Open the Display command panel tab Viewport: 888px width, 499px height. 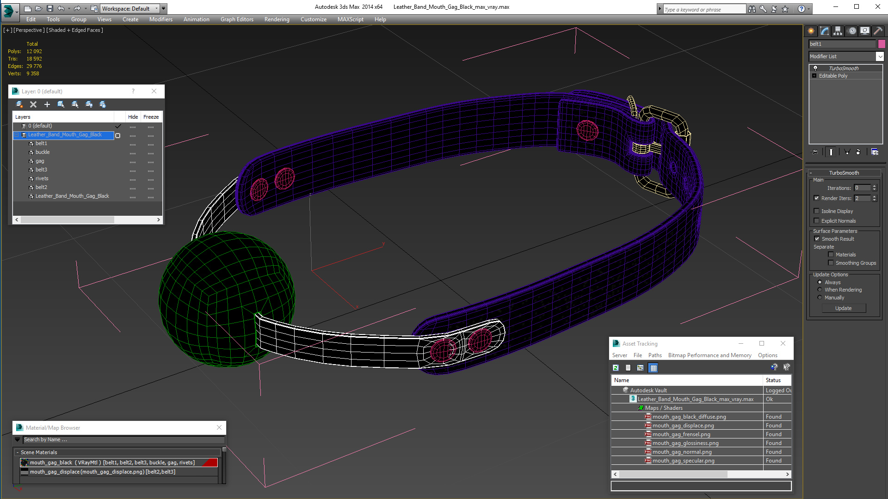865,31
